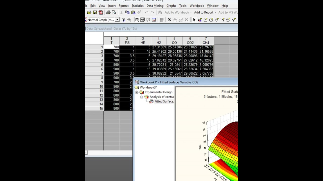323x181 pixels.
Task: Select the Fitted Surface tree item
Action: (x=164, y=101)
